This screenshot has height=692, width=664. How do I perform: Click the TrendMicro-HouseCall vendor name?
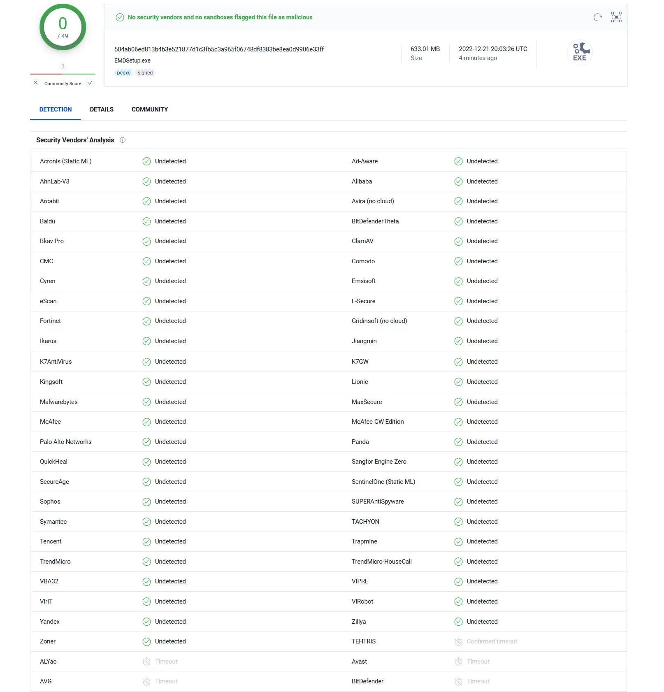click(x=382, y=562)
